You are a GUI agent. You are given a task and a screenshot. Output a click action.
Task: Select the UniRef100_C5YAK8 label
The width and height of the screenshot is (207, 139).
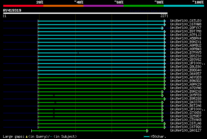coord(186,120)
